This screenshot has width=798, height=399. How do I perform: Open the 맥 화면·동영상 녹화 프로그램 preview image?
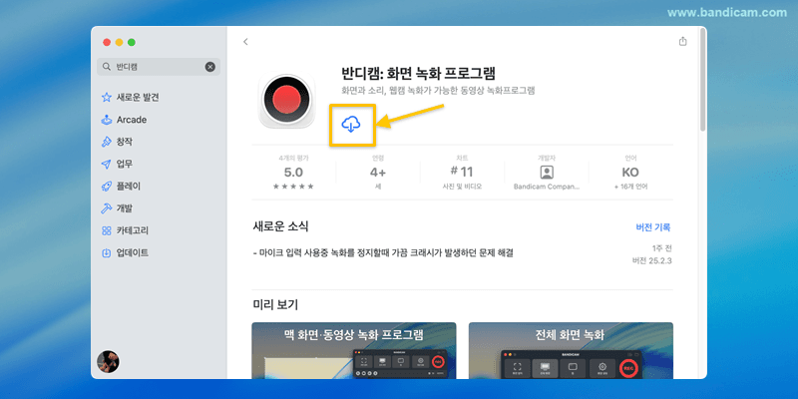(354, 350)
